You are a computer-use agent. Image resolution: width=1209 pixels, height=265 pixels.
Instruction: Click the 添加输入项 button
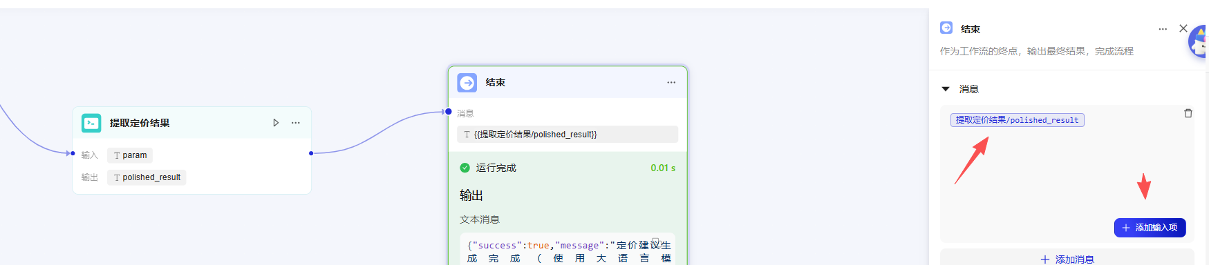tap(1150, 228)
